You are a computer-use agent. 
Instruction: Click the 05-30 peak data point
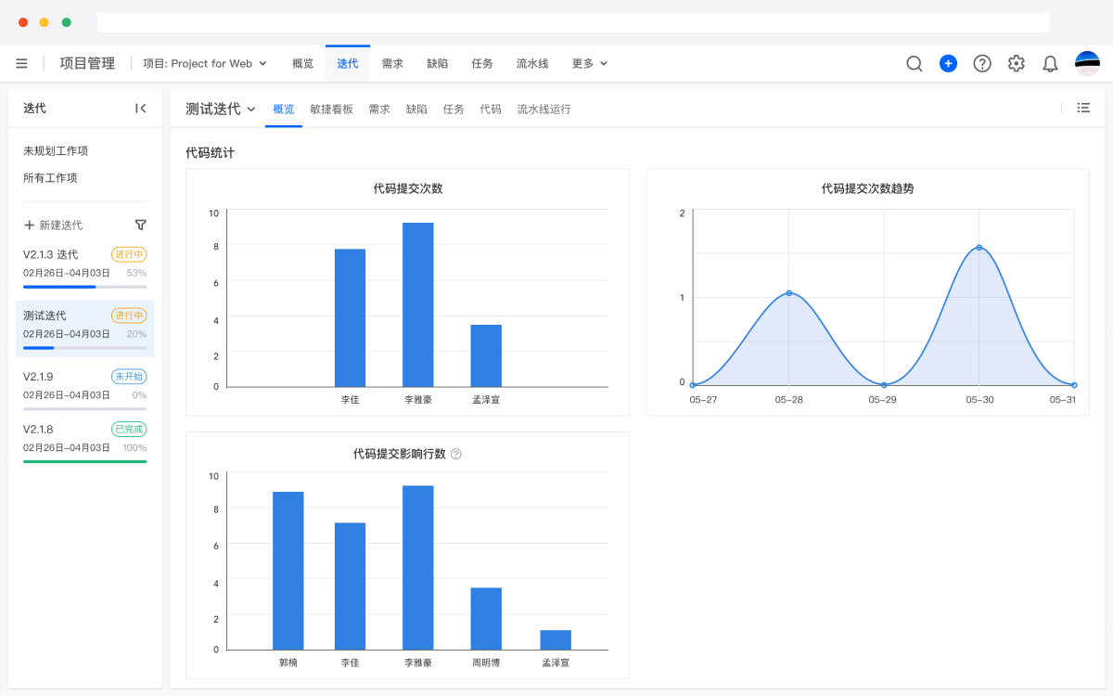click(979, 248)
